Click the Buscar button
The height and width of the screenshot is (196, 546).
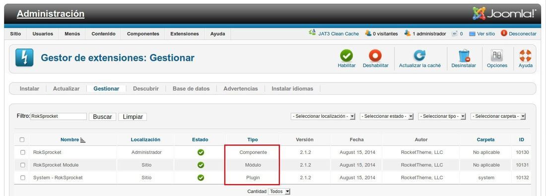102,117
